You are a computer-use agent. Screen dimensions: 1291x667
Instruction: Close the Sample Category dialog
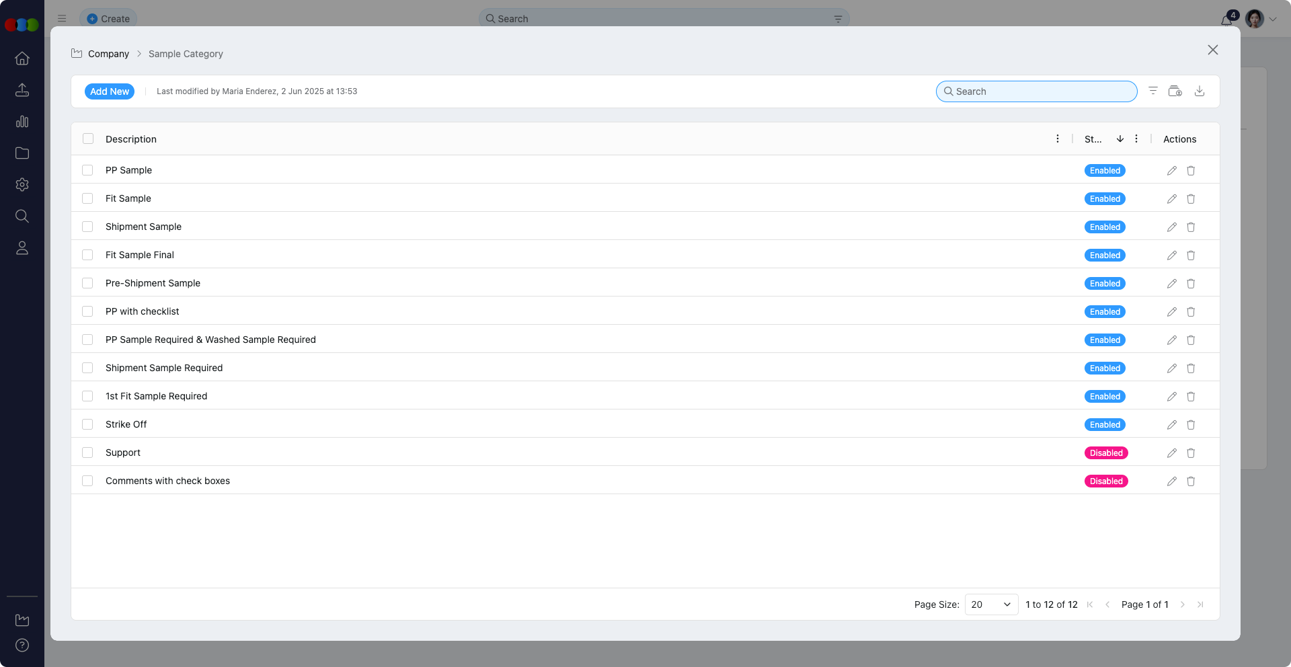(1212, 50)
